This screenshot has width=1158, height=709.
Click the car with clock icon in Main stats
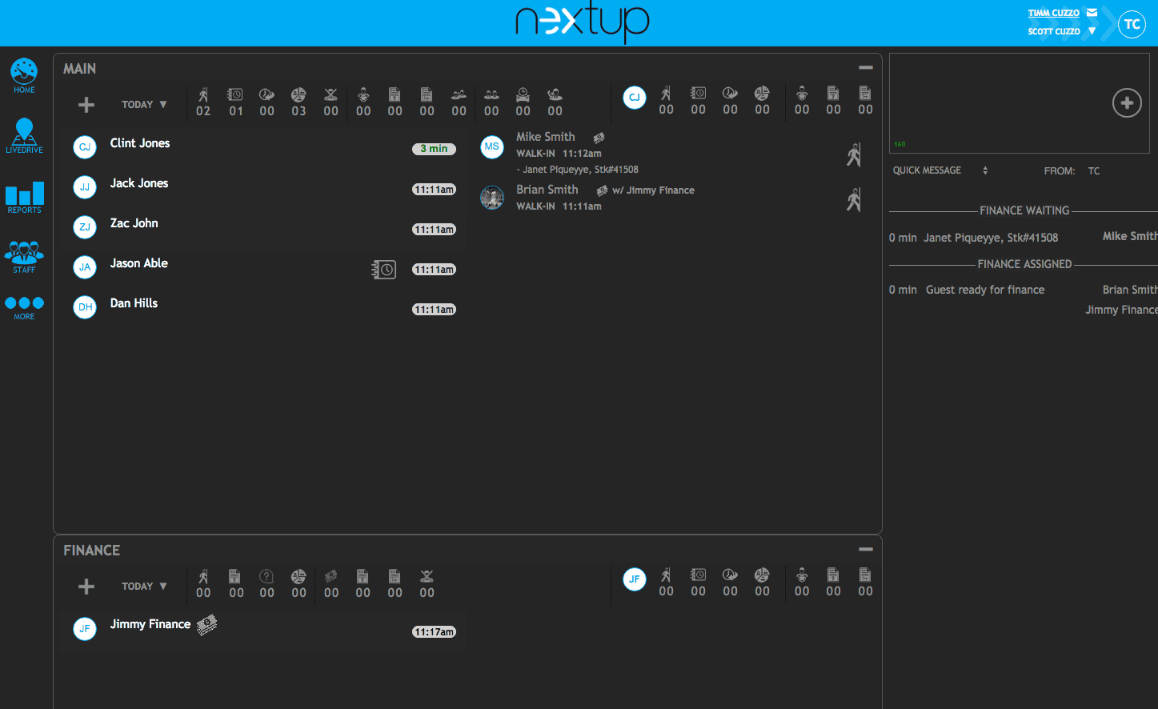tap(523, 94)
